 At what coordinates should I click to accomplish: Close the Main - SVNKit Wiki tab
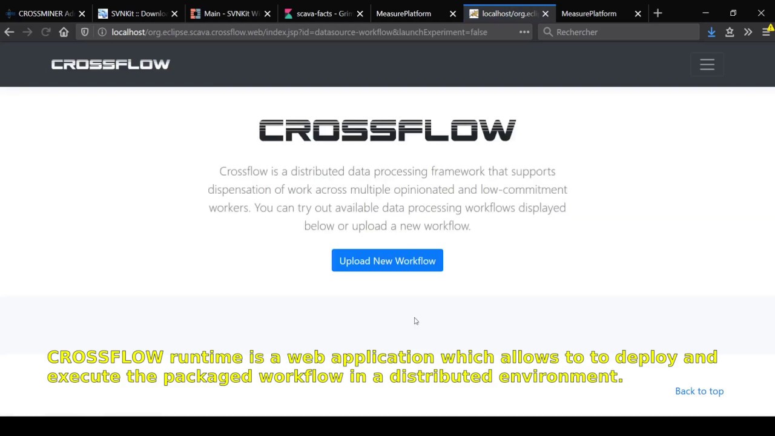(267, 13)
